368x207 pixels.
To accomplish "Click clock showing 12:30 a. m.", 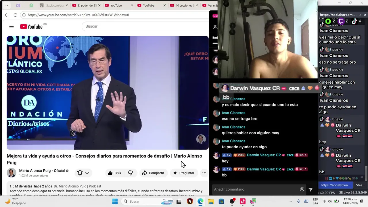I will pyautogui.click(x=350, y=201).
